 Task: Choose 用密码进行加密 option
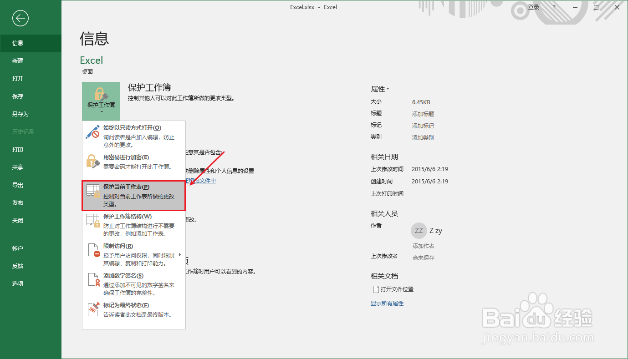coord(134,162)
